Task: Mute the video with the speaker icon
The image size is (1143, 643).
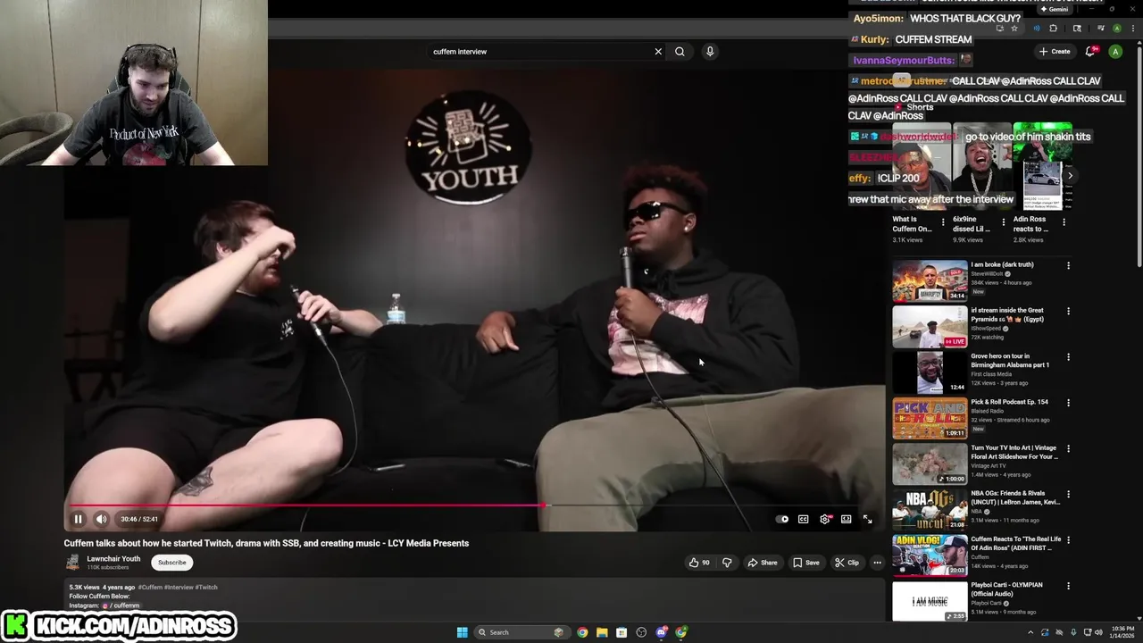Action: (102, 519)
